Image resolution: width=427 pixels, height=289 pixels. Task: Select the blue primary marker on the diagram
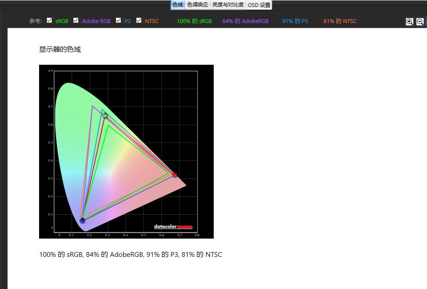(82, 221)
